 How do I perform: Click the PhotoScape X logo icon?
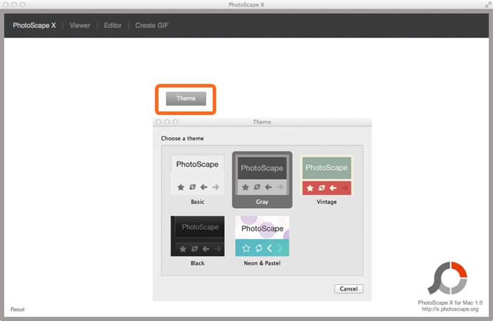point(448,278)
